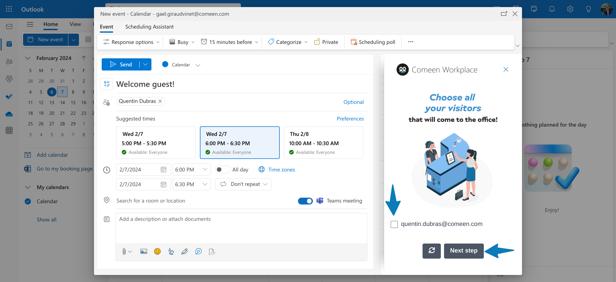Image resolution: width=616 pixels, height=282 pixels.
Task: Collapse the February 2024 mini calendar
Action: 28,58
